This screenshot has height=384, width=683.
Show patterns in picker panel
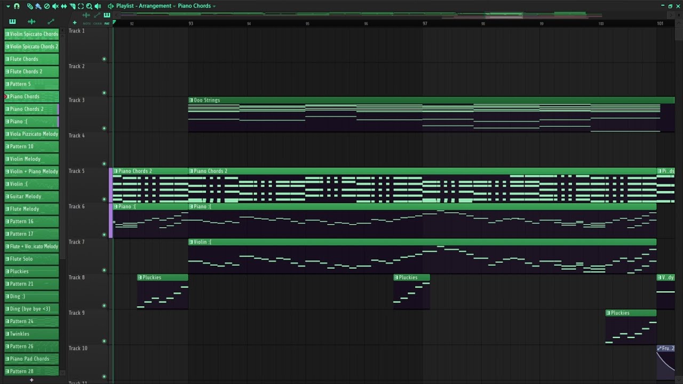[12, 21]
